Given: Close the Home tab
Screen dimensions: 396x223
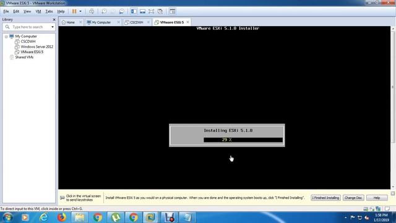Looking at the screenshot, I should 80,22.
